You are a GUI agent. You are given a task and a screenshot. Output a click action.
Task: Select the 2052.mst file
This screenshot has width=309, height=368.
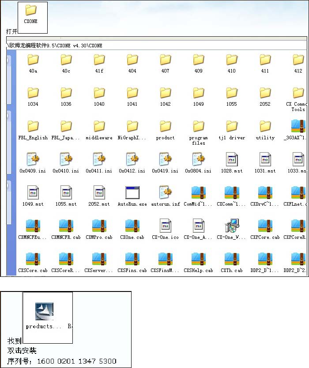pos(99,196)
